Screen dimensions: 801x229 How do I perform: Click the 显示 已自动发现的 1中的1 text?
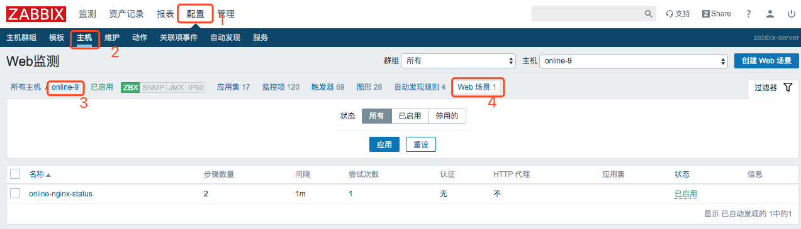point(748,214)
